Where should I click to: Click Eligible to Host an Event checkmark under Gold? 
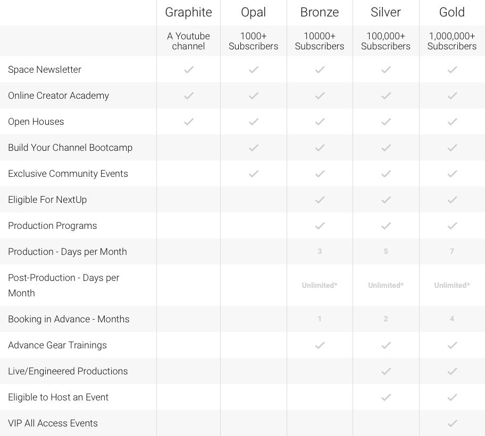pos(452,397)
